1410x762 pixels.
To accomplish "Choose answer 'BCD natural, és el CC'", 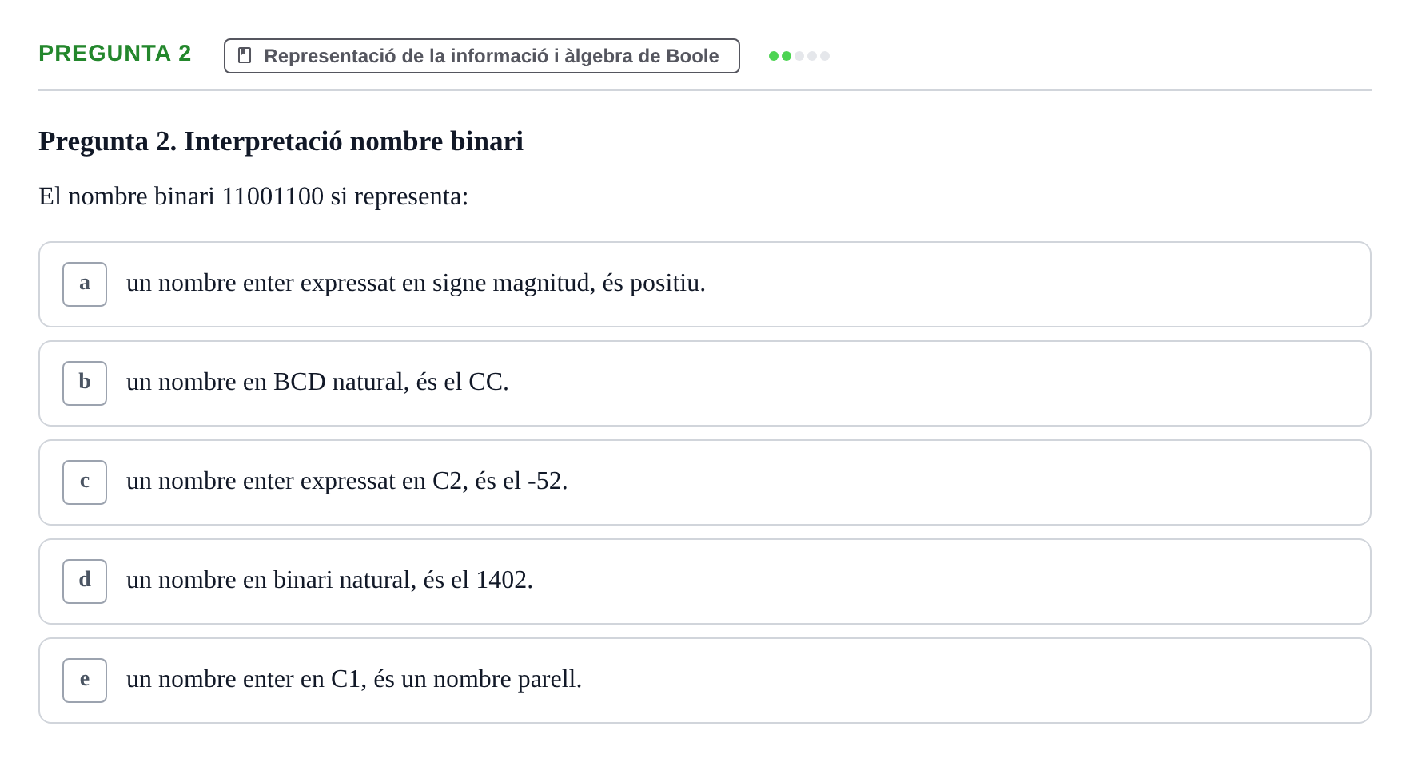I will pos(705,383).
